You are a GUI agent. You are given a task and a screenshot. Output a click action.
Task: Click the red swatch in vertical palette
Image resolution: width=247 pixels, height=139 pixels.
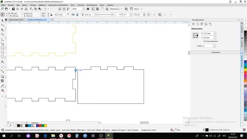tap(245, 73)
